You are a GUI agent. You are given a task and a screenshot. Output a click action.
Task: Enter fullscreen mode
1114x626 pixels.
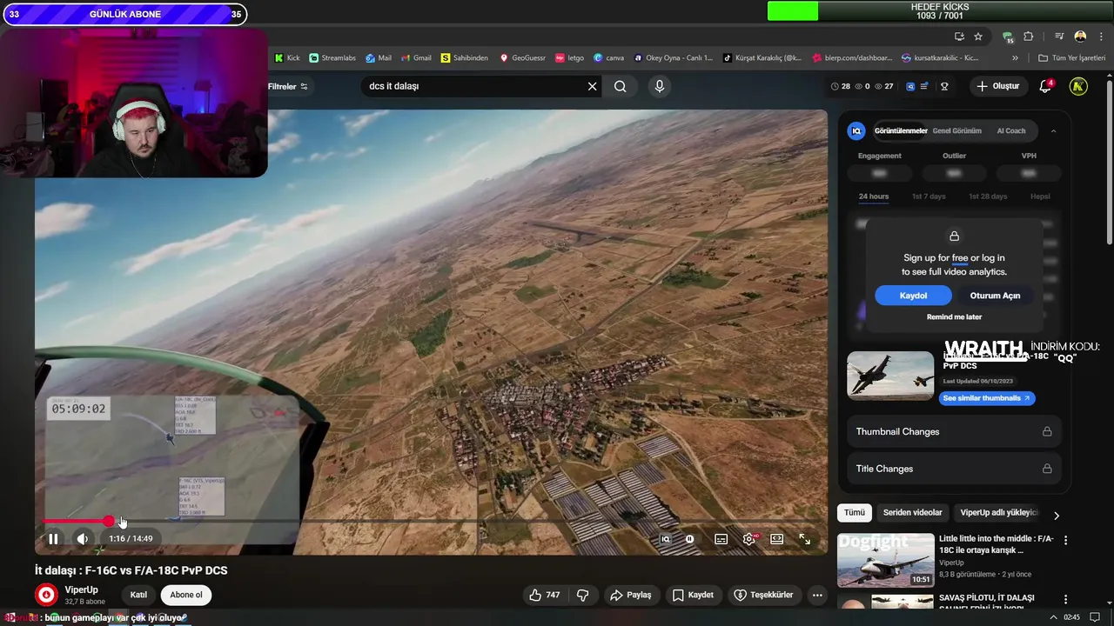coord(804,539)
